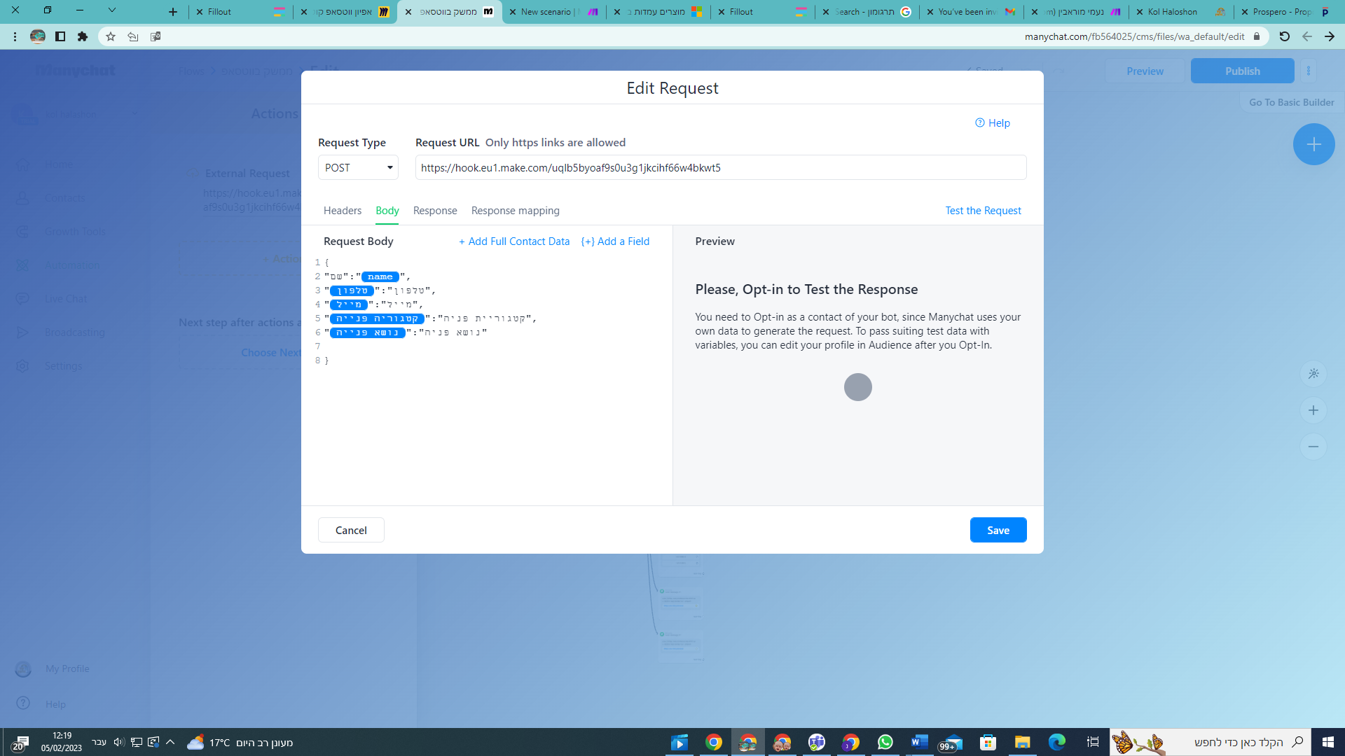Click the Save button
Image resolution: width=1345 pixels, height=756 pixels.
coord(998,530)
